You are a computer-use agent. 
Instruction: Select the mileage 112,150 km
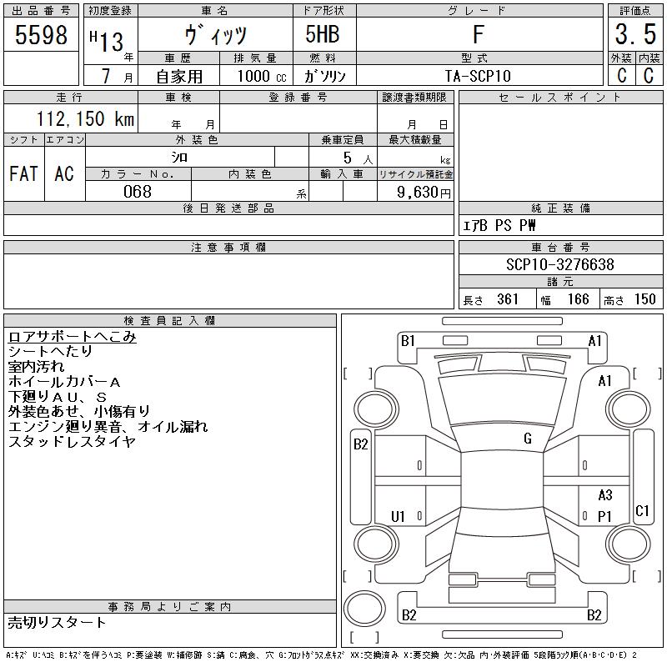[x=86, y=118]
